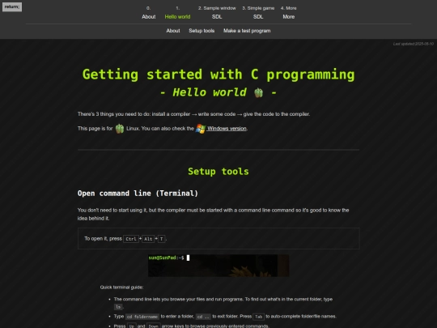This screenshot has height=328, width=437.
Task: Click 'Quick terminal guide:' text
Action: (x=121, y=288)
